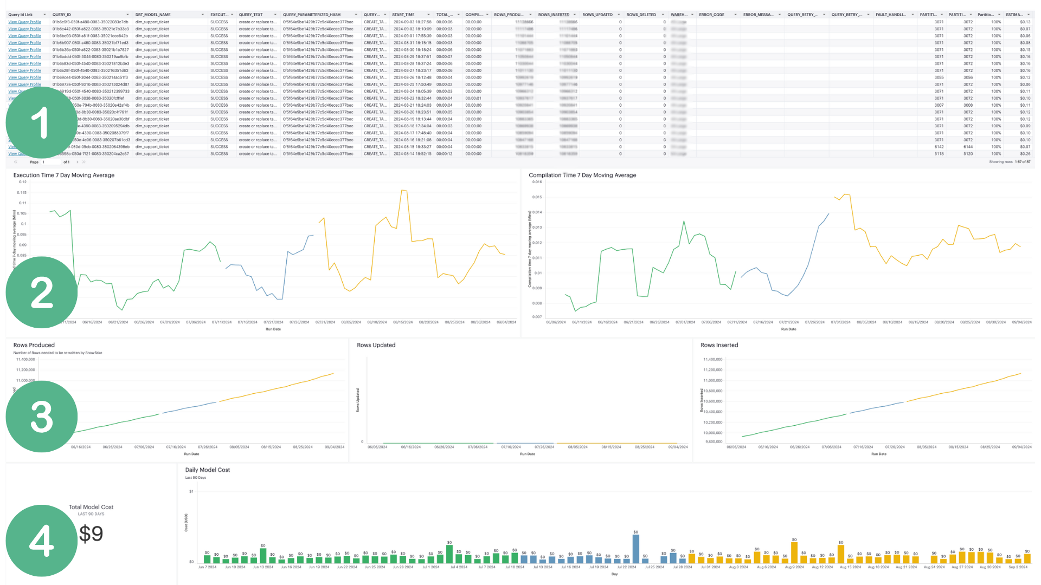
Task: Select the start time 2024-09-03 18:27:58 cell
Action: click(413, 22)
